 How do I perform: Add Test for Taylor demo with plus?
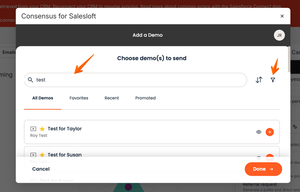click(270, 132)
